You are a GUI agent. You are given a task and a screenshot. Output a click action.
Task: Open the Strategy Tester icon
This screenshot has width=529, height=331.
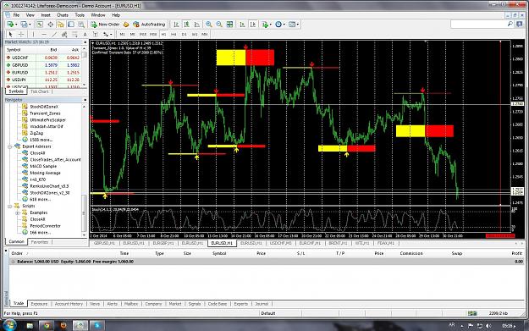point(81,25)
